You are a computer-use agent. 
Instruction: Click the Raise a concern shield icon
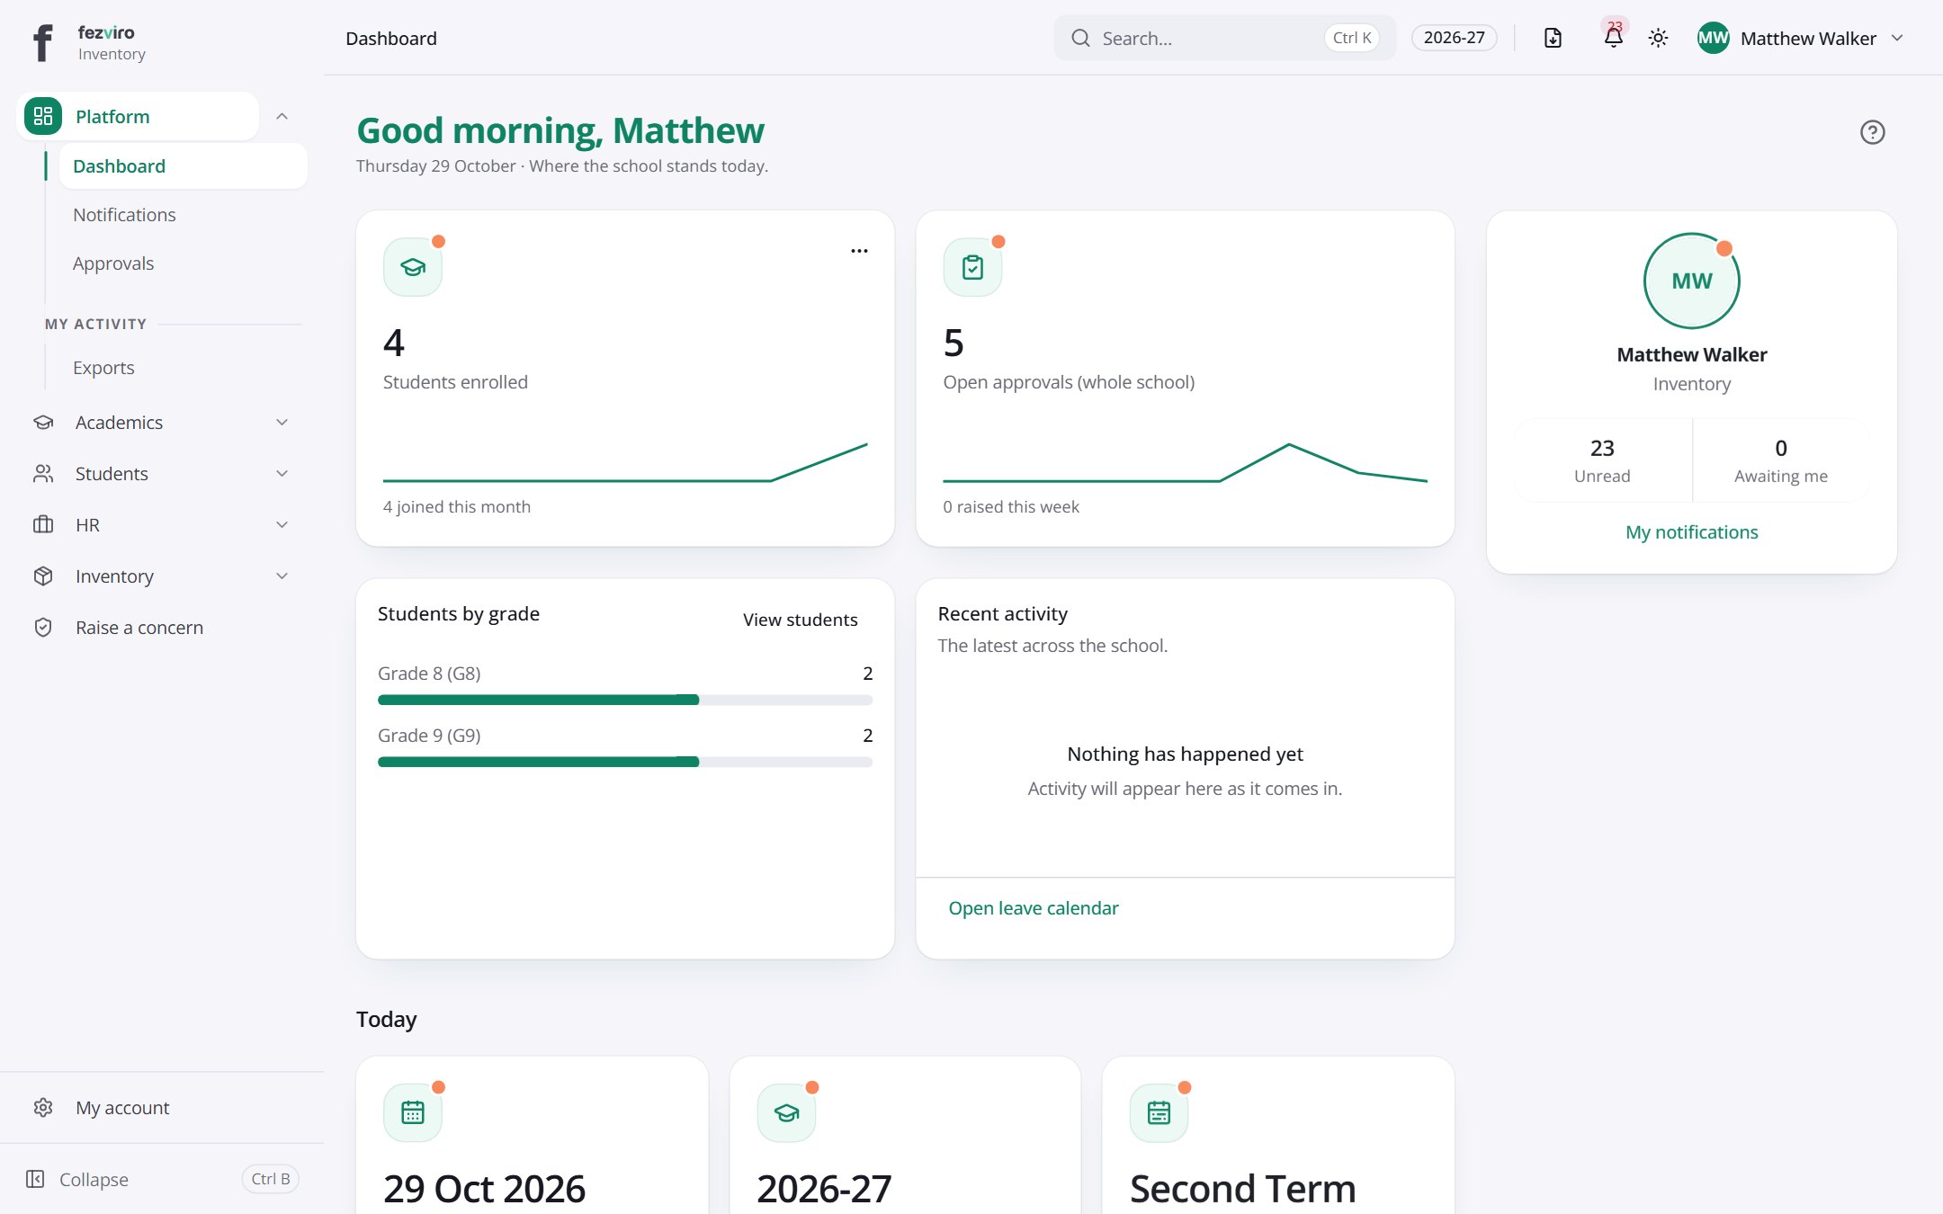tap(43, 628)
